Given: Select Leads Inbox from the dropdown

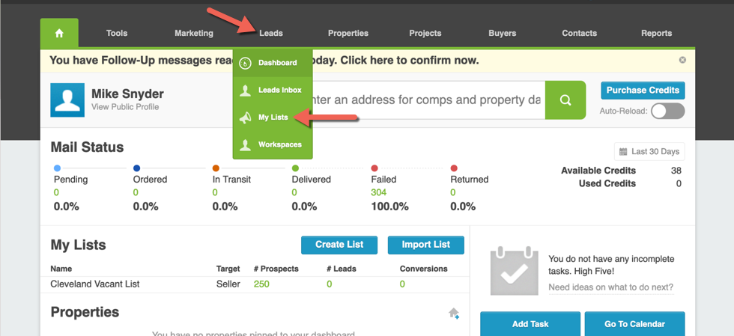Looking at the screenshot, I should [x=279, y=91].
